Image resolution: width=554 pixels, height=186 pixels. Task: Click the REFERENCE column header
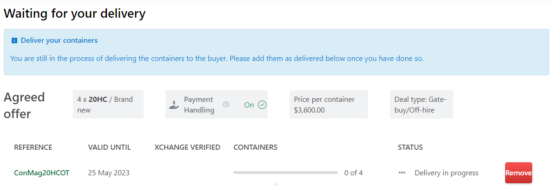click(x=33, y=147)
